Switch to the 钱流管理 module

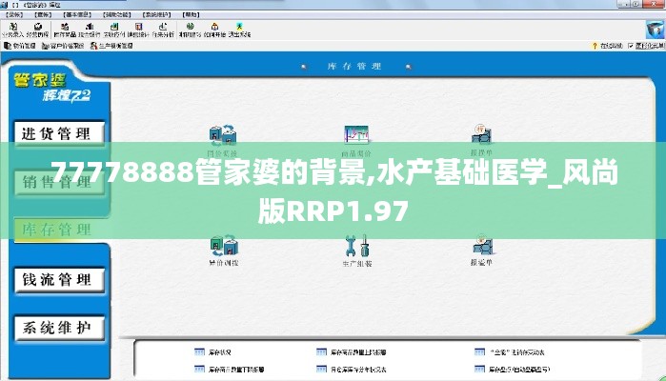59,279
